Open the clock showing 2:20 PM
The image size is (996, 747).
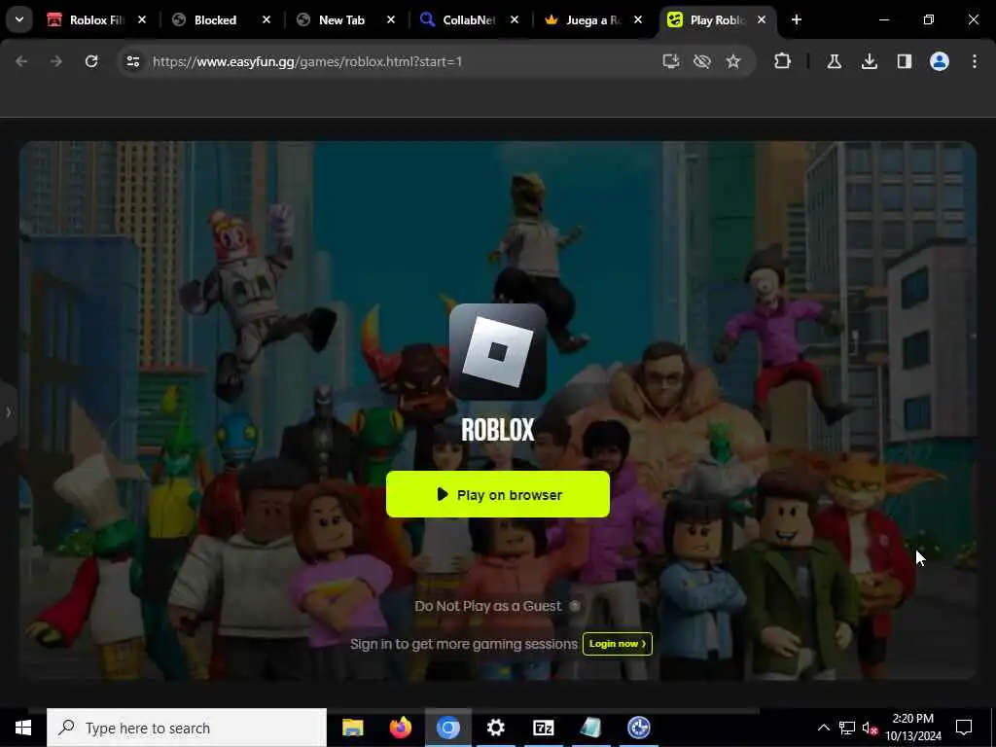[913, 728]
